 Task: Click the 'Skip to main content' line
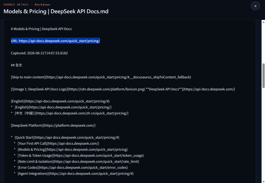(101, 77)
